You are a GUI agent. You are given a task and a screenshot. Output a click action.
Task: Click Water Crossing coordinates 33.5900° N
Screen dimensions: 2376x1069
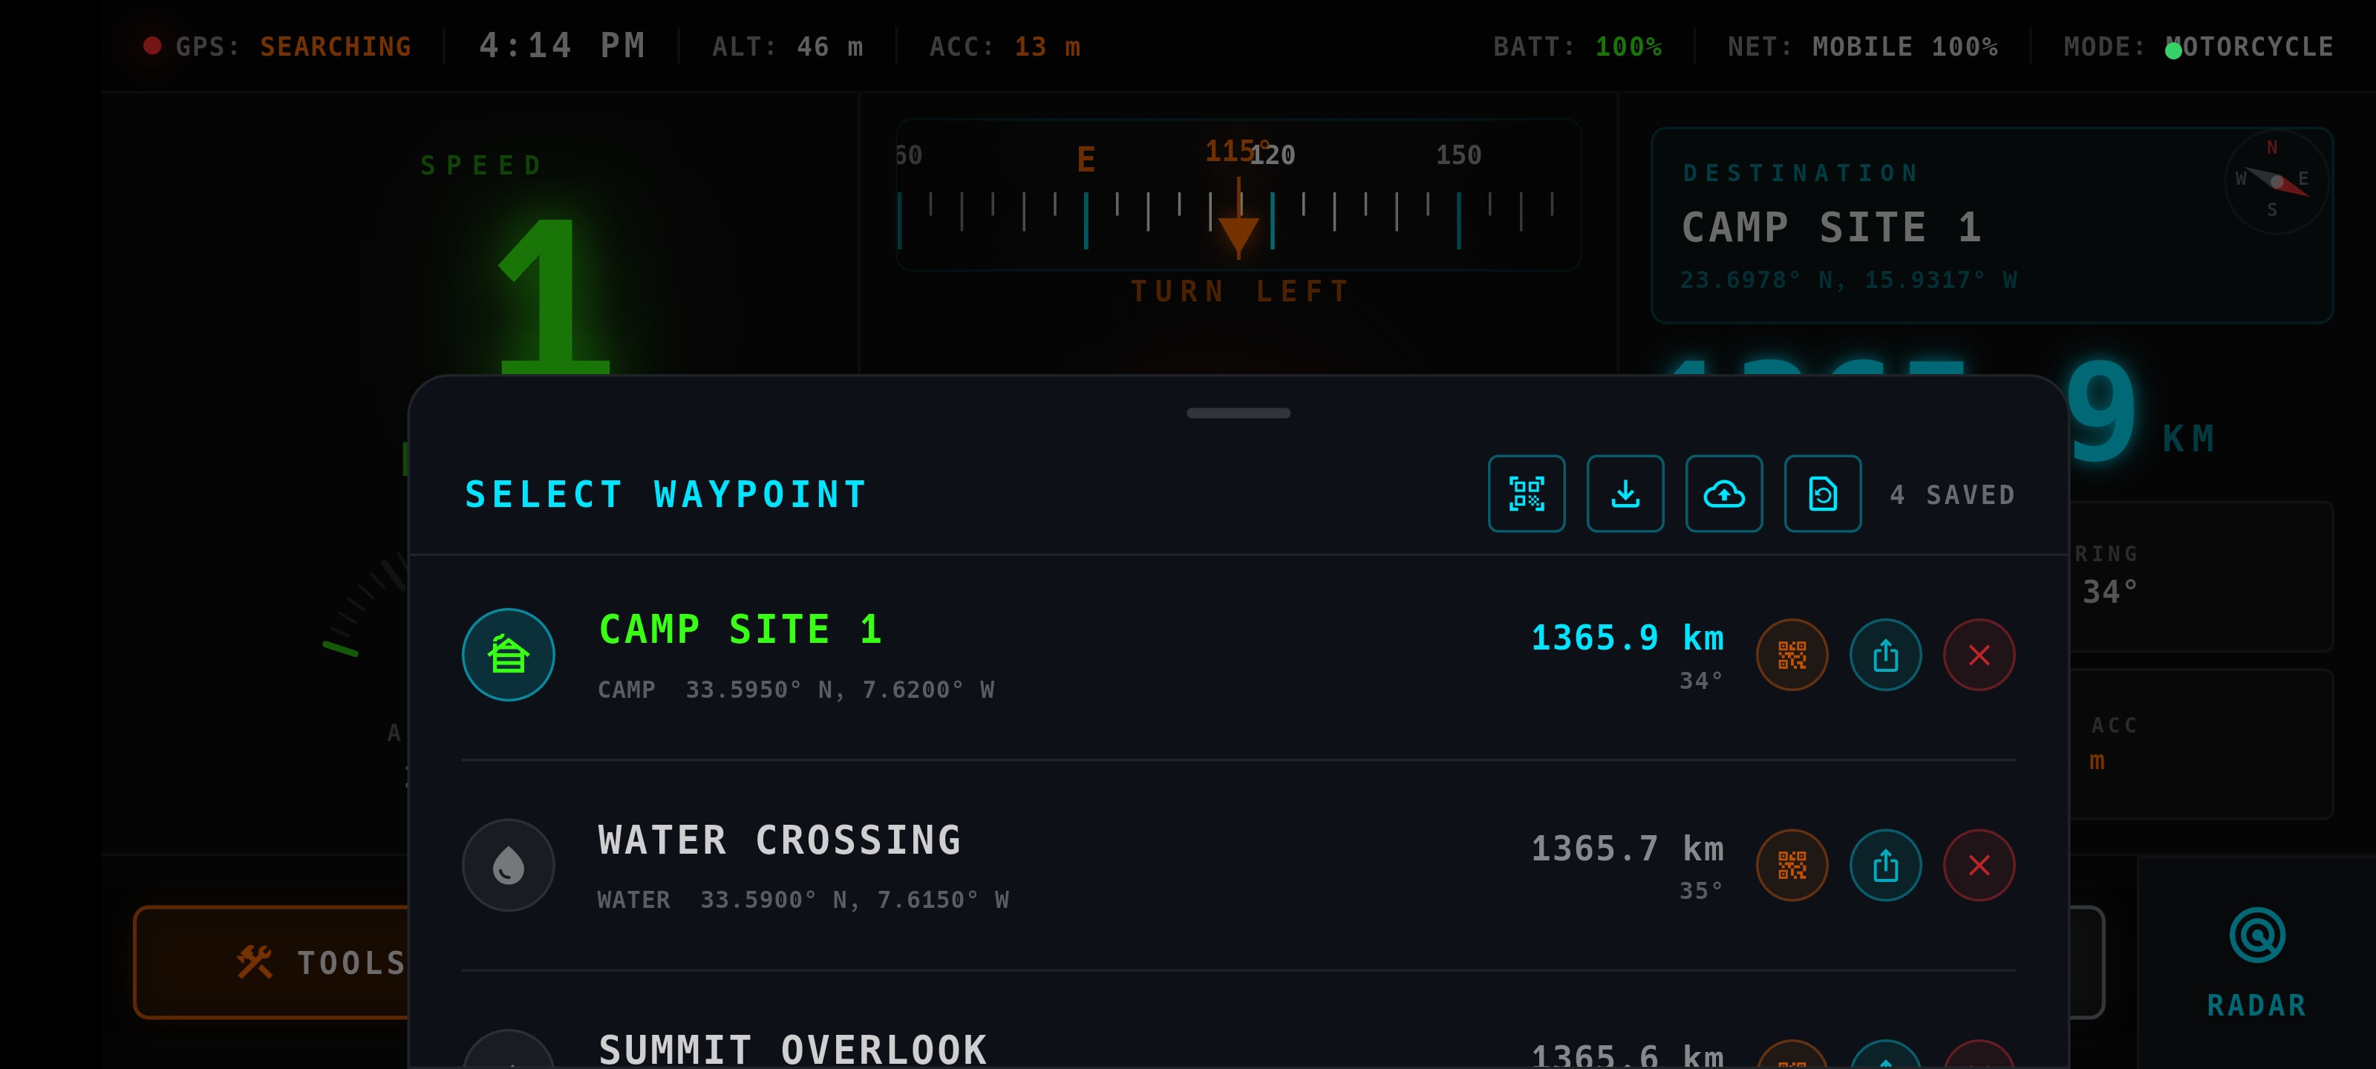point(854,899)
